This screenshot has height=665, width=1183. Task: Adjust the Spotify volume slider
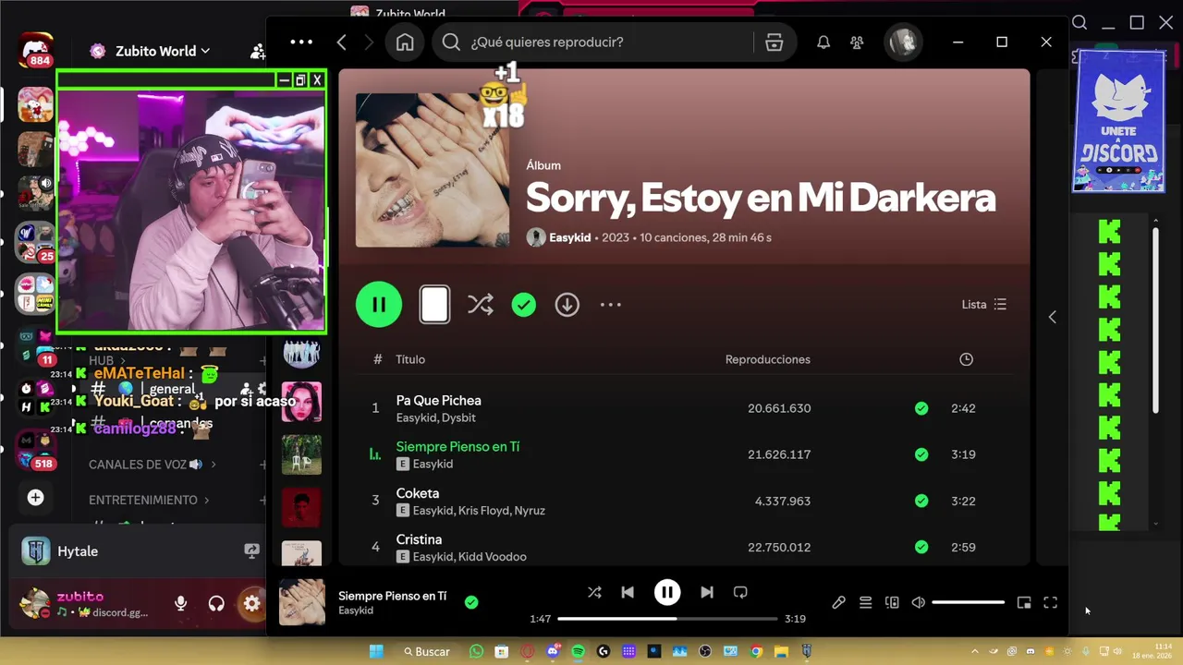tap(968, 602)
